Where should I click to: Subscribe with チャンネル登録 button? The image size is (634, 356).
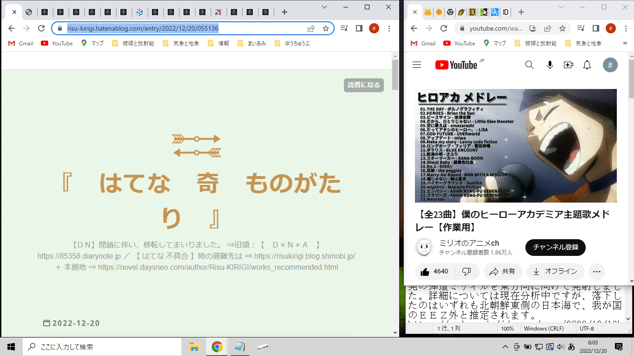tap(556, 248)
